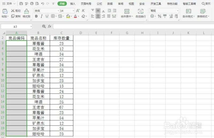Open Conditional Formatting (条件格式) menu
Image resolution: width=214 pixels, height=138 pixels.
click(x=189, y=13)
